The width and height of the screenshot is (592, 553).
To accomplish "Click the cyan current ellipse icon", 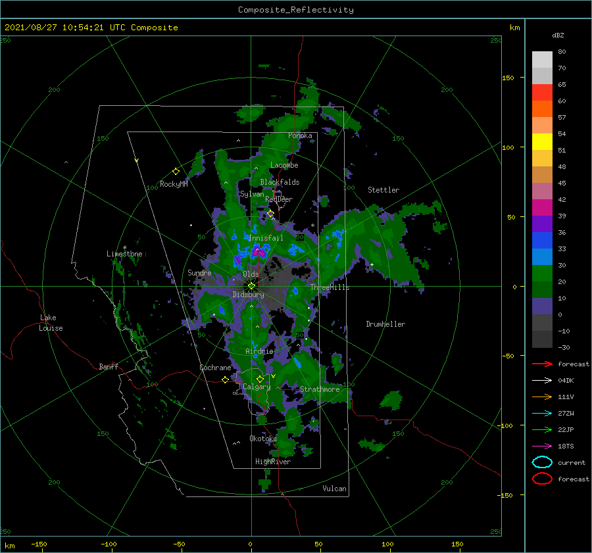I will (x=542, y=462).
